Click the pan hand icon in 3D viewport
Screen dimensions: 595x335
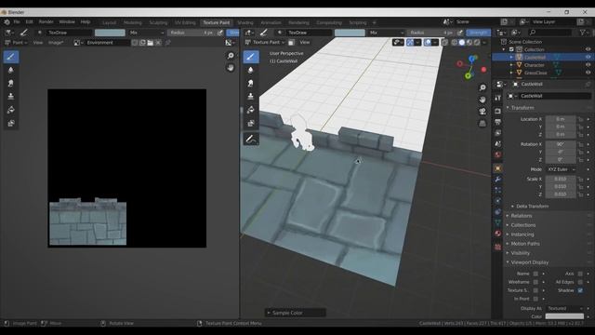483,100
